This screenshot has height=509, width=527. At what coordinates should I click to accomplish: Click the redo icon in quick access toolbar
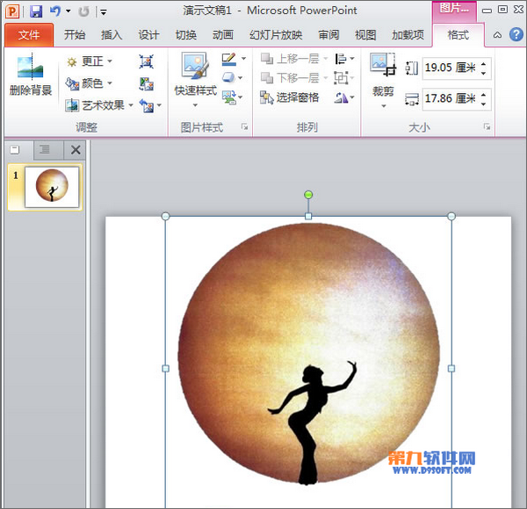coord(83,12)
